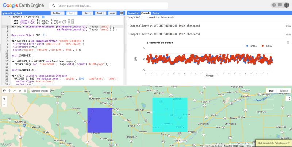Open the Reset dropdown arrow
Viewport: 292px width, 147px height.
point(105,13)
